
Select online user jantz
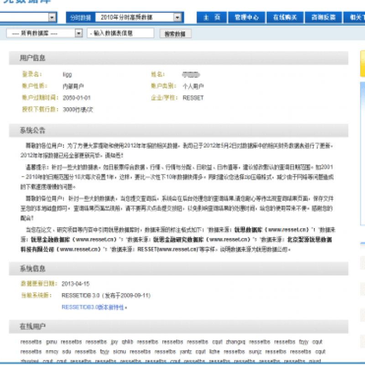186,352
